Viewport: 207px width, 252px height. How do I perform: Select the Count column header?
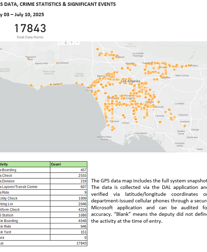point(56,164)
